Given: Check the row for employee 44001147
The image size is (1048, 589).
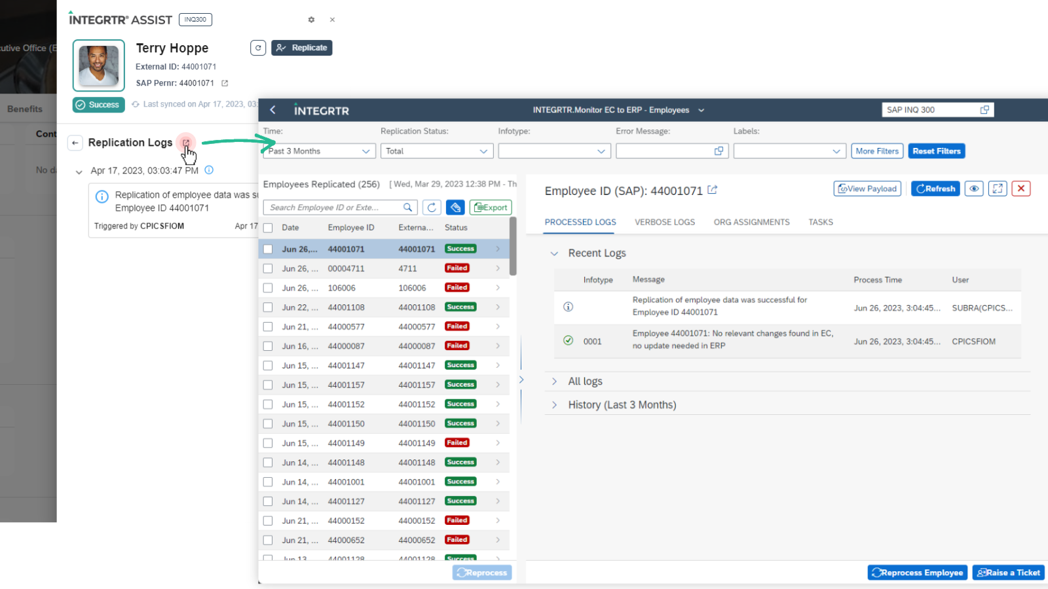Looking at the screenshot, I should pos(268,366).
